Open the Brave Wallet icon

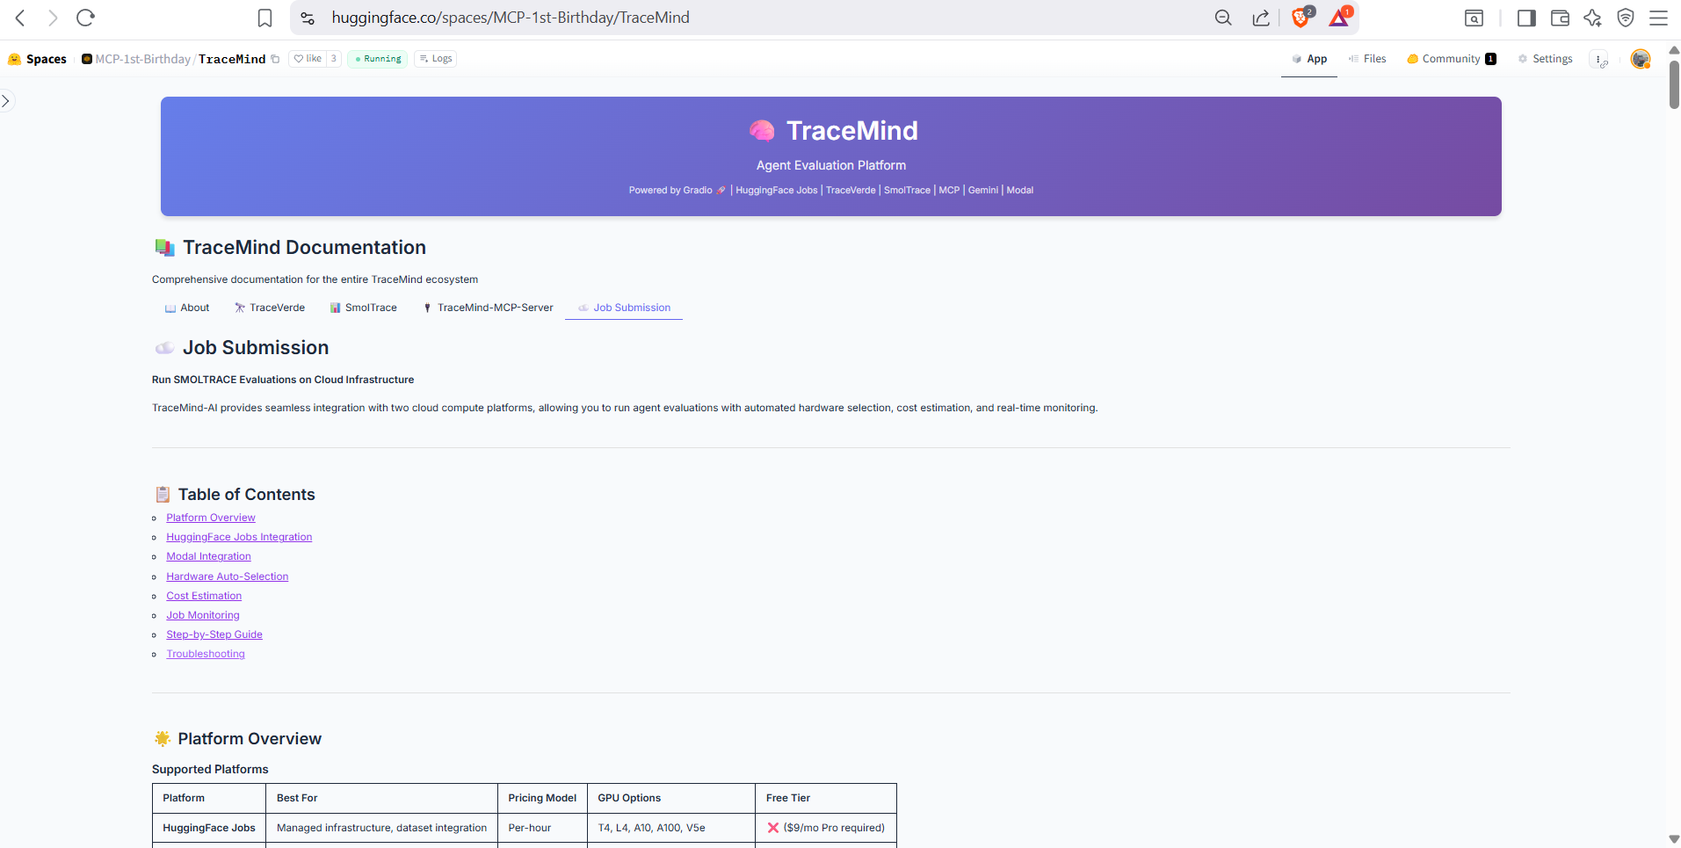(x=1560, y=18)
